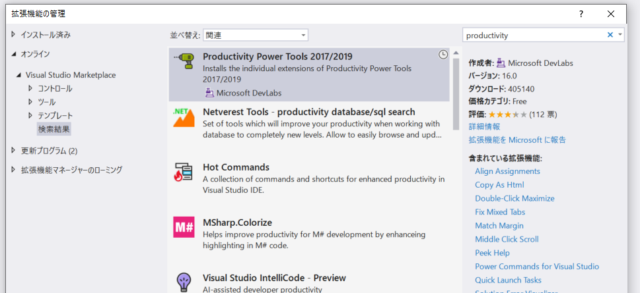Open the search box history dropdown arrow

(x=620, y=35)
